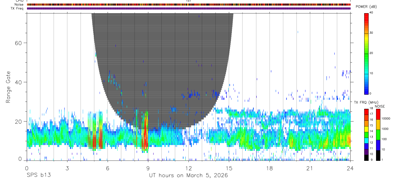The image size is (394, 182).
Task: Select the red 17-18 MHz TX FRQ swatch
Action: (x=366, y=111)
